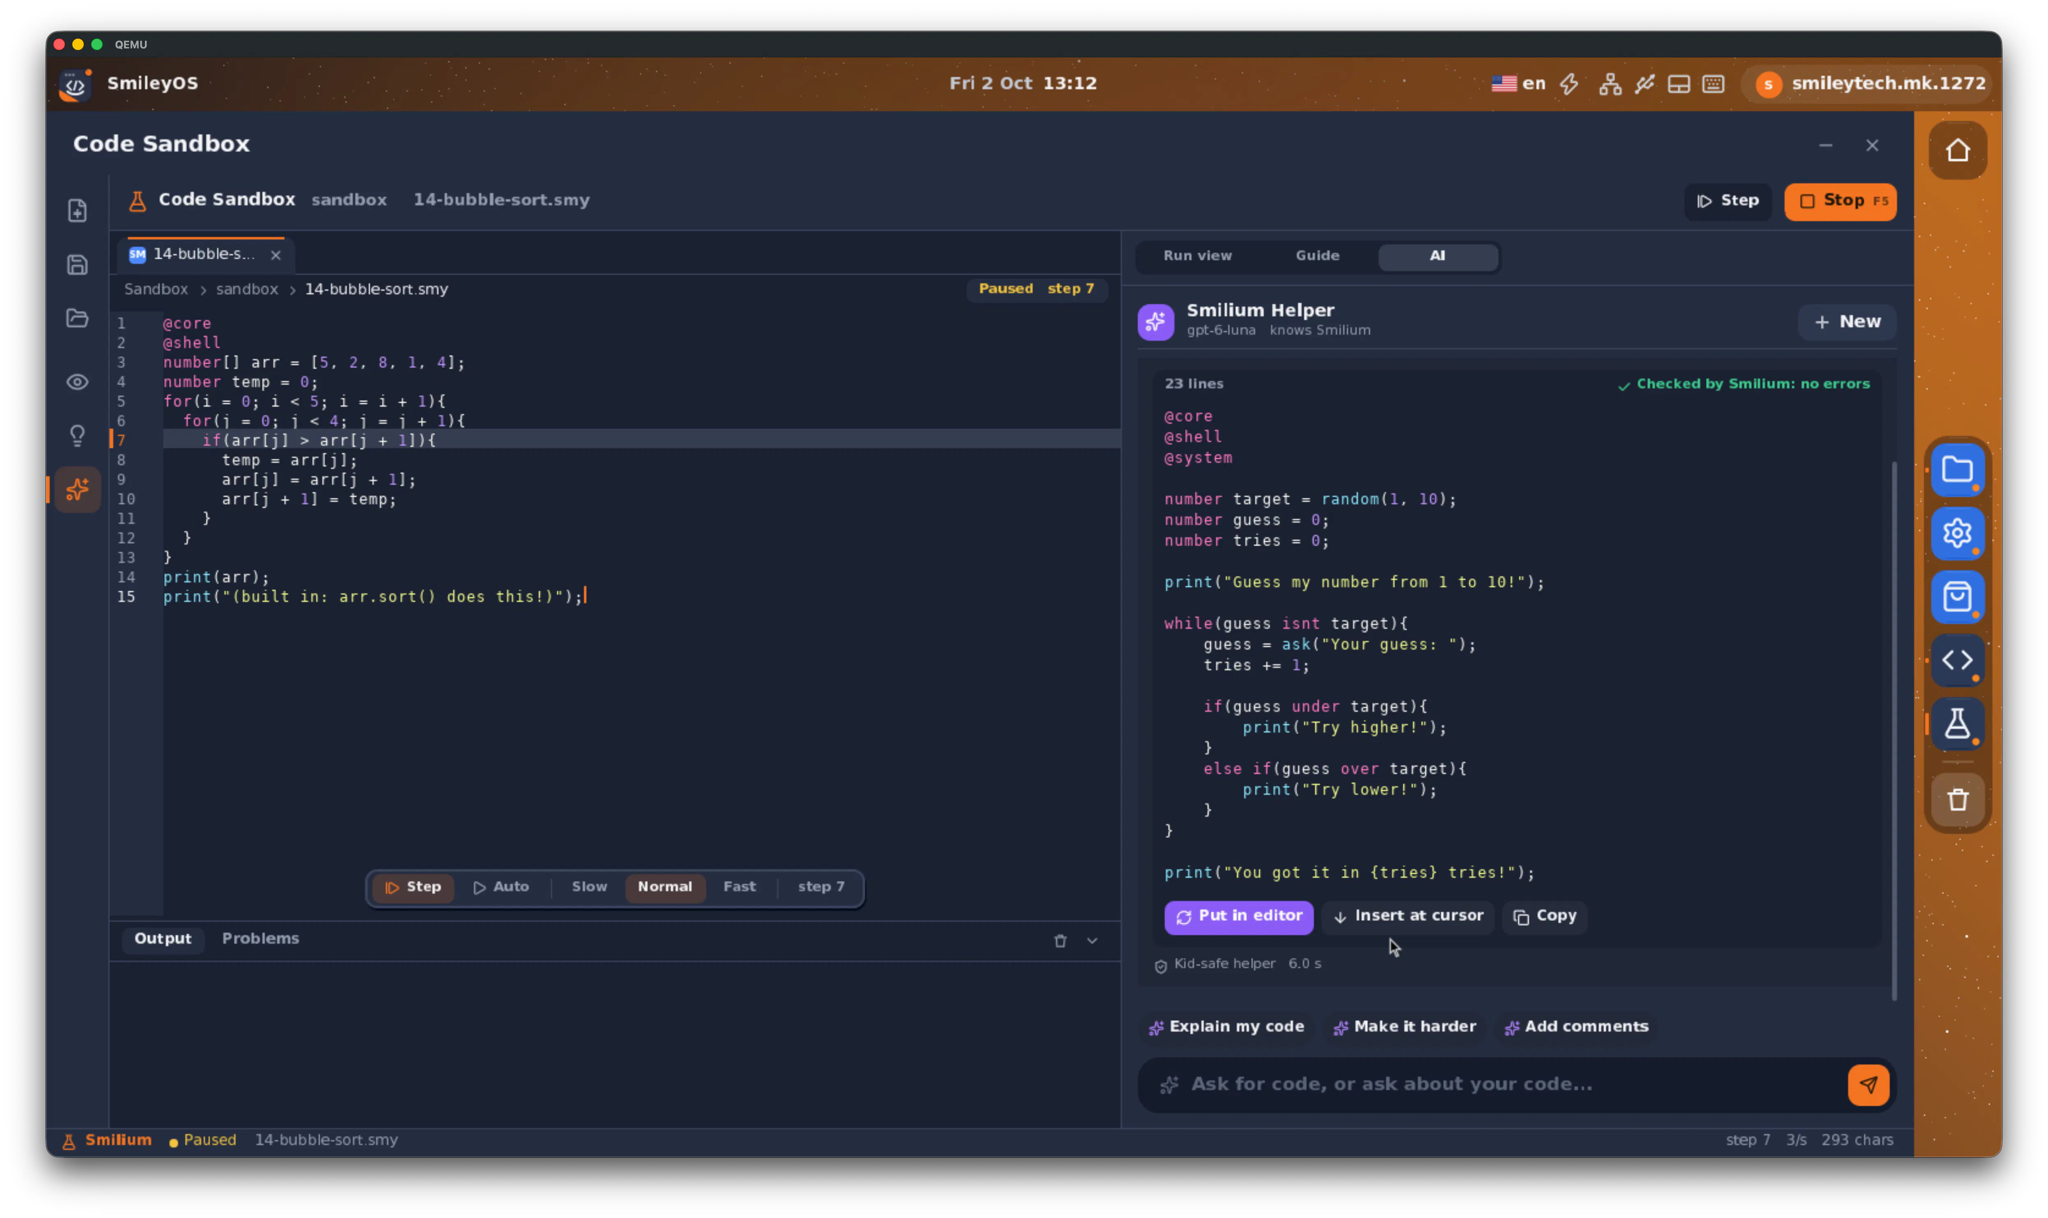Viewport: 2048px width, 1218px height.
Task: Click the new file icon in left sidebar
Action: click(77, 211)
